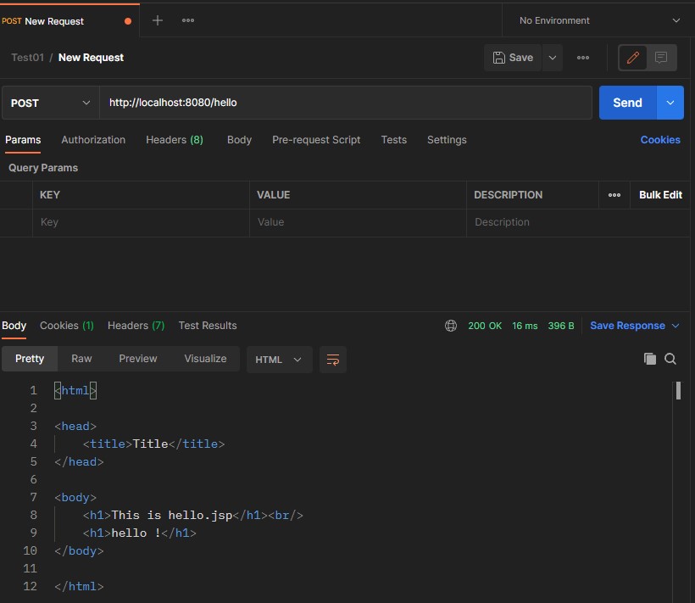Screen dimensions: 695x603
Task: Select the Raw response view tab
Action: (81, 359)
